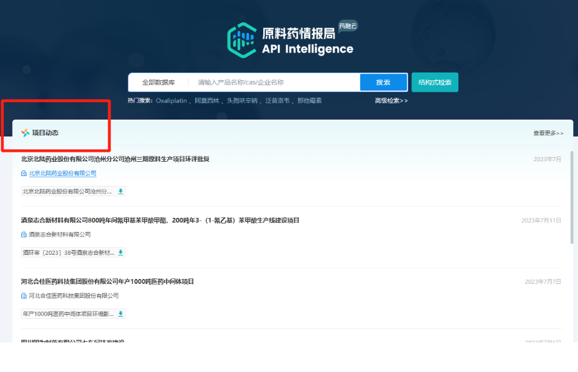Click company icon beside 酒泉志合新材料有限公司
Image resolution: width=578 pixels, height=372 pixels.
coord(24,234)
